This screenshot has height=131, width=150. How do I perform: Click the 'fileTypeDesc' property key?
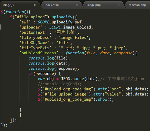click(x=35, y=38)
